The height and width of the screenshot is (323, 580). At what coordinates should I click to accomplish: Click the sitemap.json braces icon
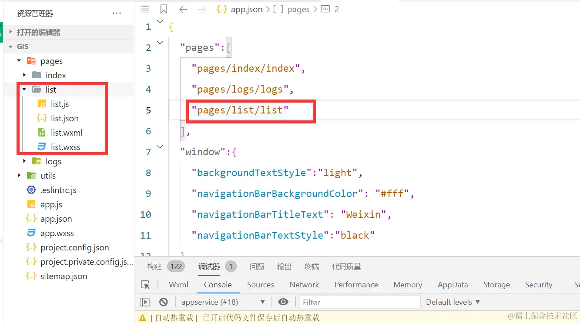[31, 276]
